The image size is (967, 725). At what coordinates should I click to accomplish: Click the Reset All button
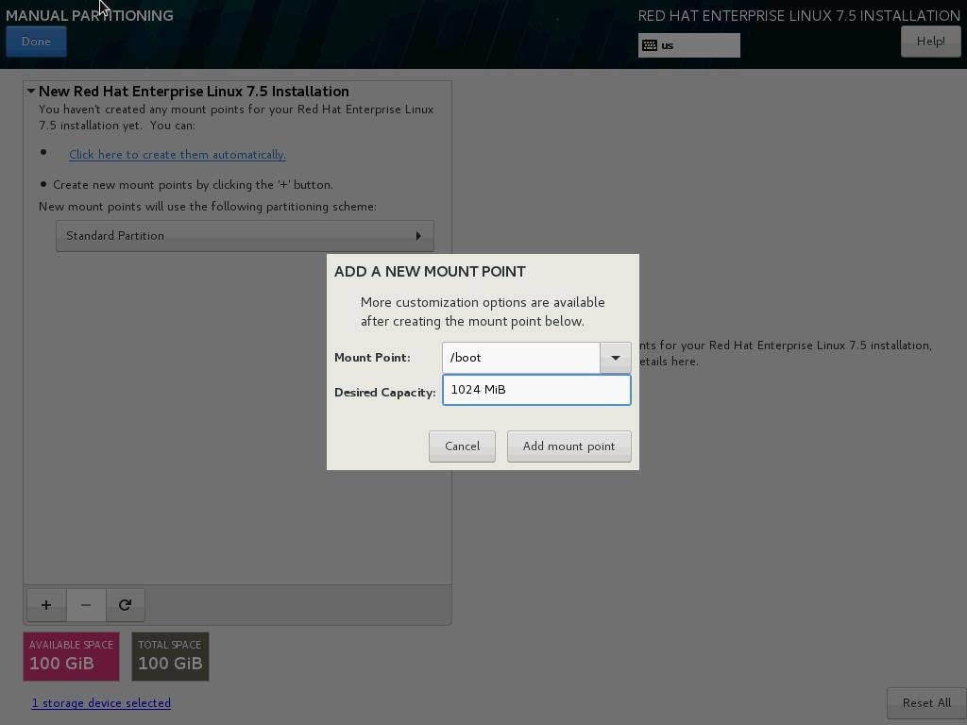[x=926, y=703]
